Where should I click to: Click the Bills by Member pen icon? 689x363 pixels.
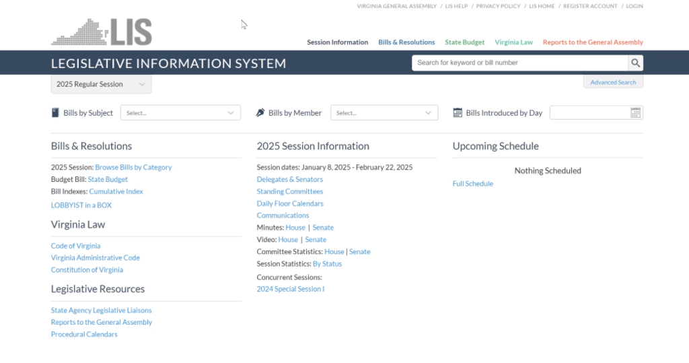[261, 113]
